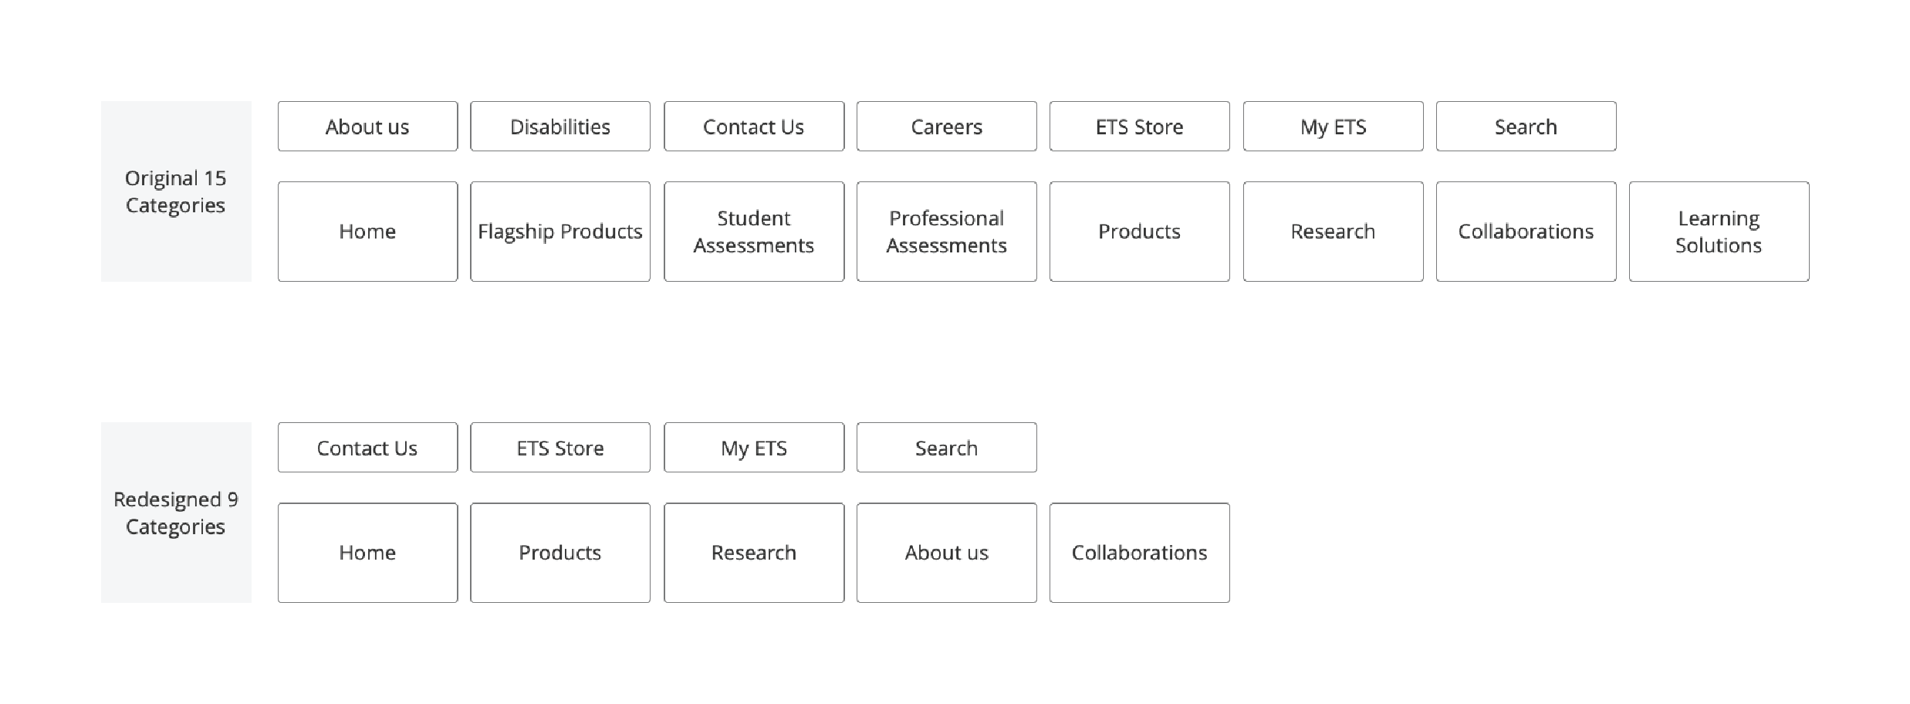Select Research in the Redesigned 9 Categories group
The height and width of the screenshot is (704, 1910).
(753, 553)
